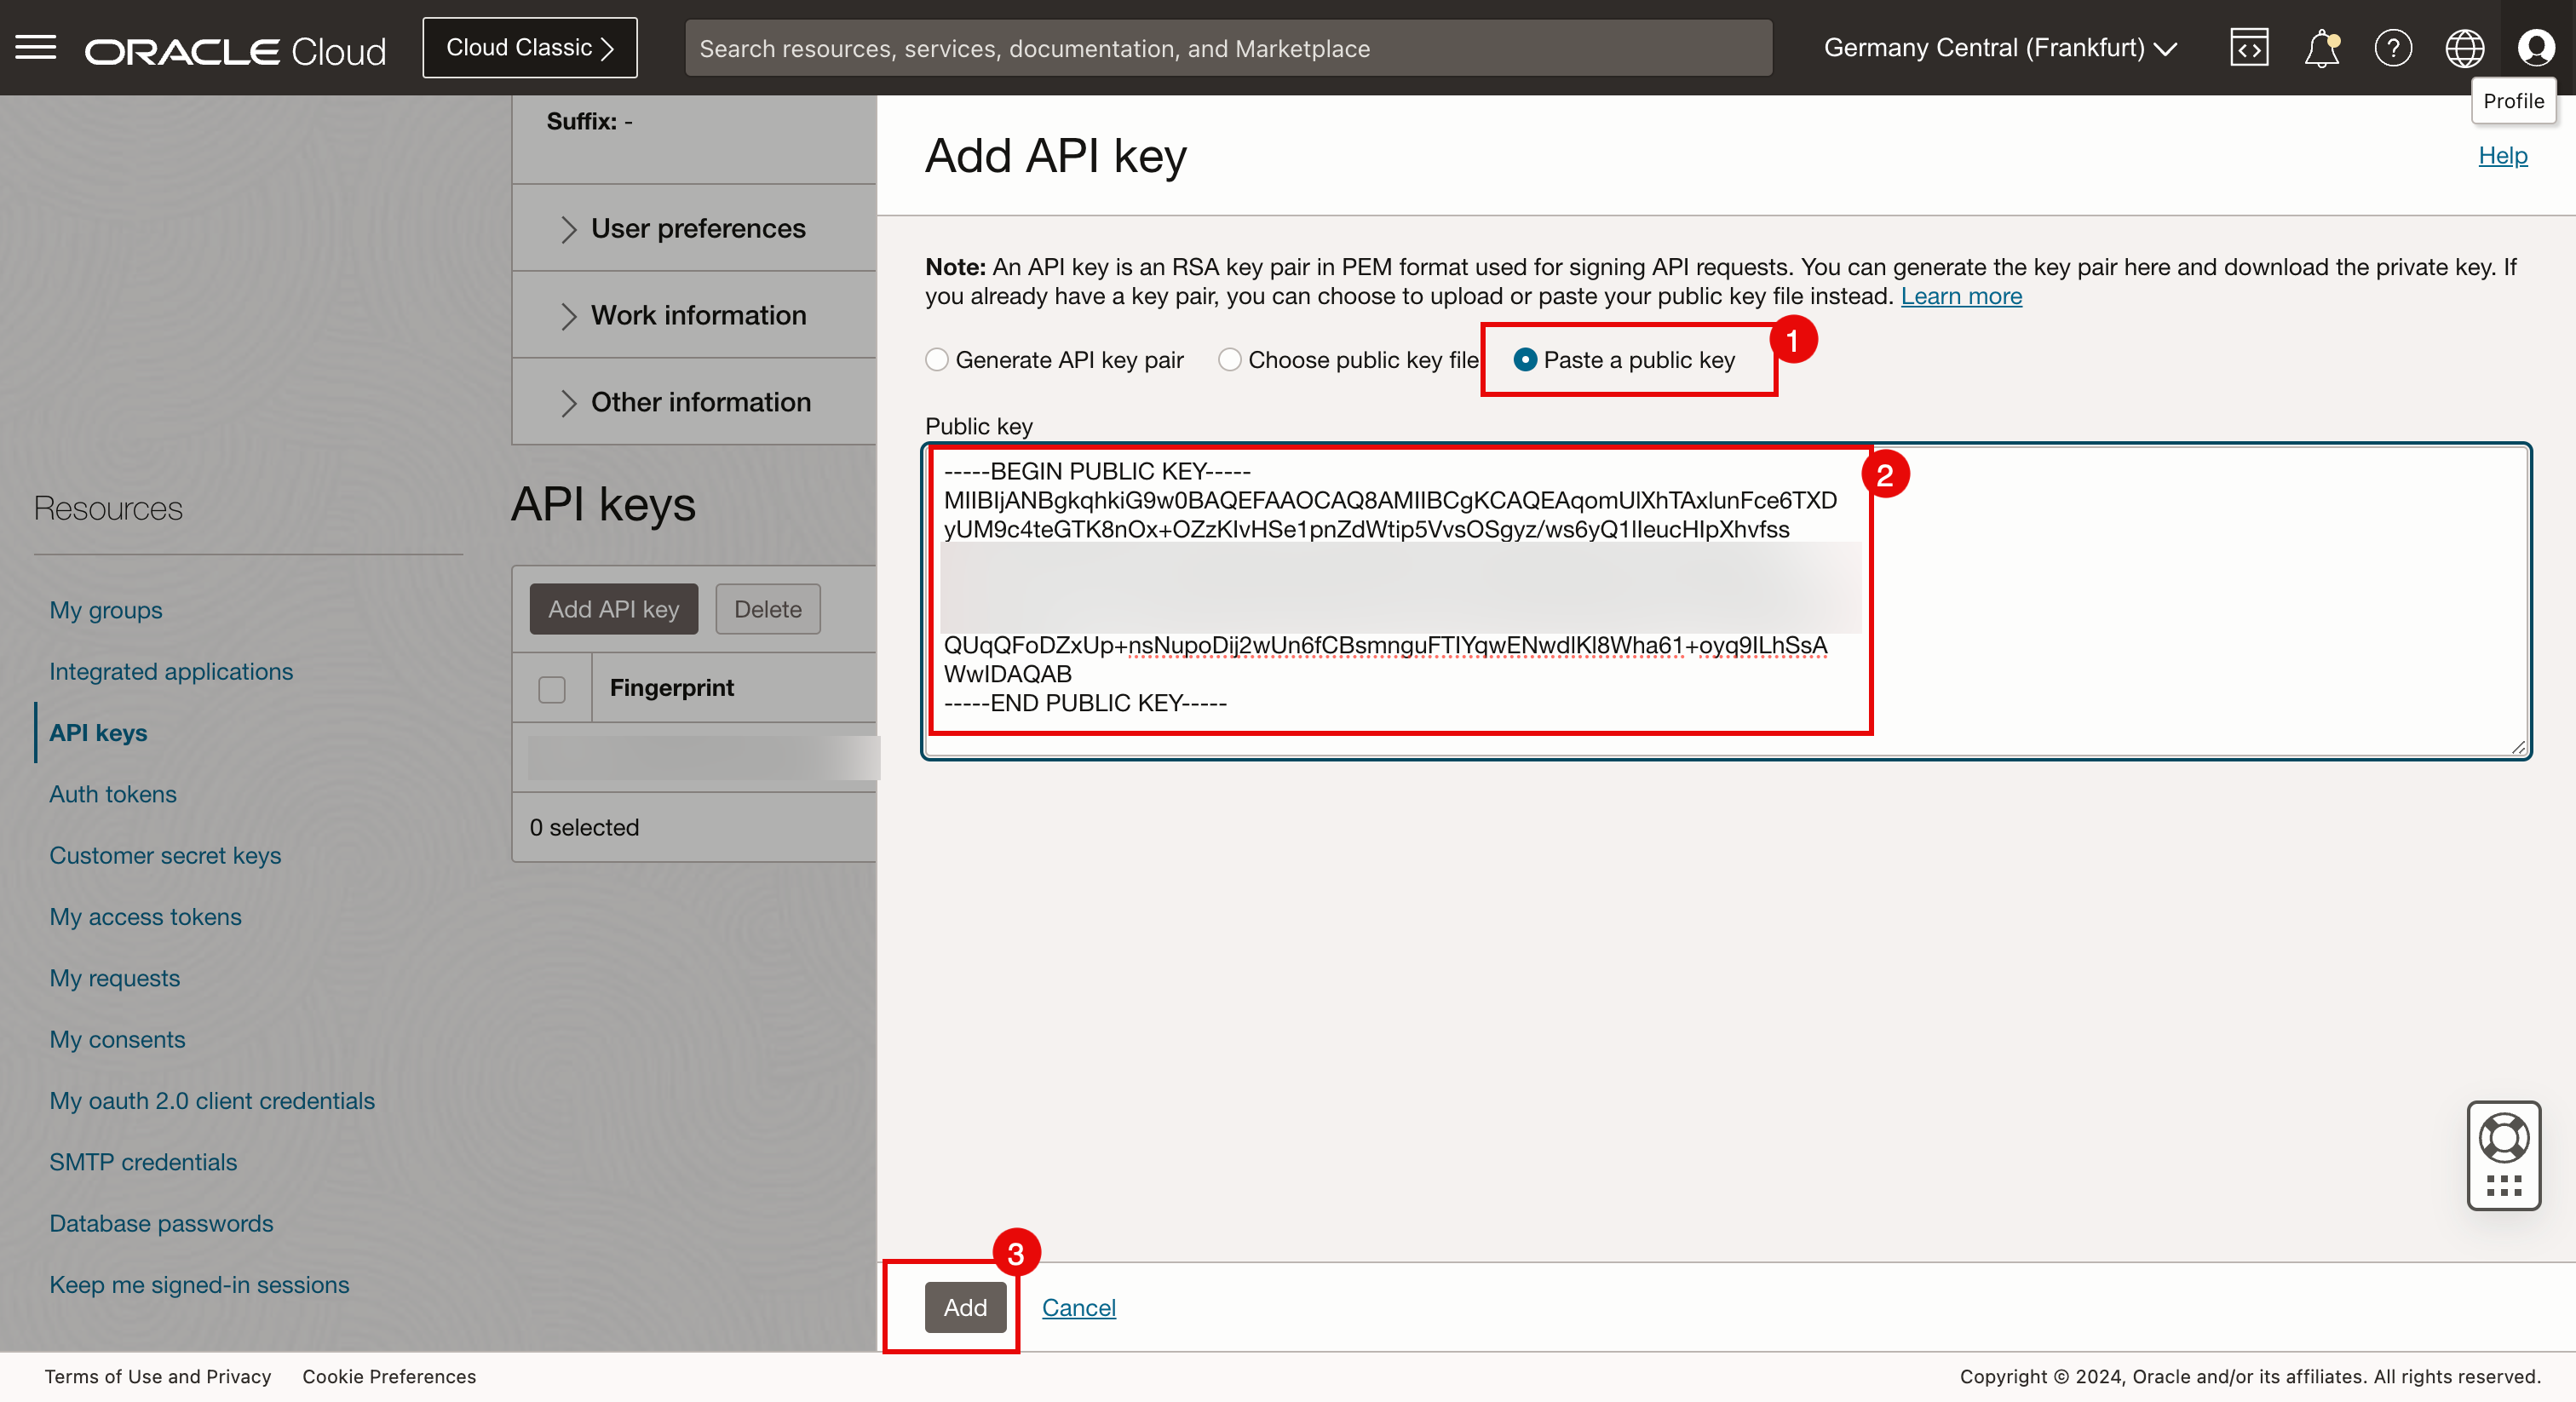Image resolution: width=2576 pixels, height=1402 pixels.
Task: Open Cloud Shell developer tools icon
Action: pyautogui.click(x=2248, y=48)
